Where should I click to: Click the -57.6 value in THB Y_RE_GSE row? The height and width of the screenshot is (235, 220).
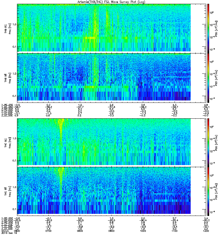pyautogui.click(x=111, y=107)
